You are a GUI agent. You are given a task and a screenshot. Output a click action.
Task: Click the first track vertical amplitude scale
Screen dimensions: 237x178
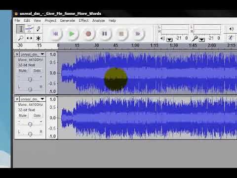(52, 73)
